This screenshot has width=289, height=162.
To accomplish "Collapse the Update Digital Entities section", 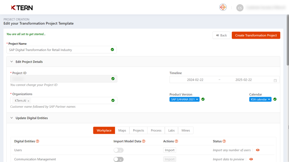I will pyautogui.click(x=12, y=118).
